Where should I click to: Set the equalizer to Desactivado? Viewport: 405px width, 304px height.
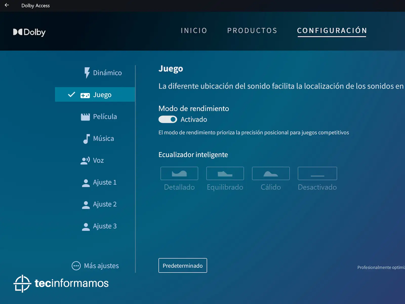click(x=317, y=174)
